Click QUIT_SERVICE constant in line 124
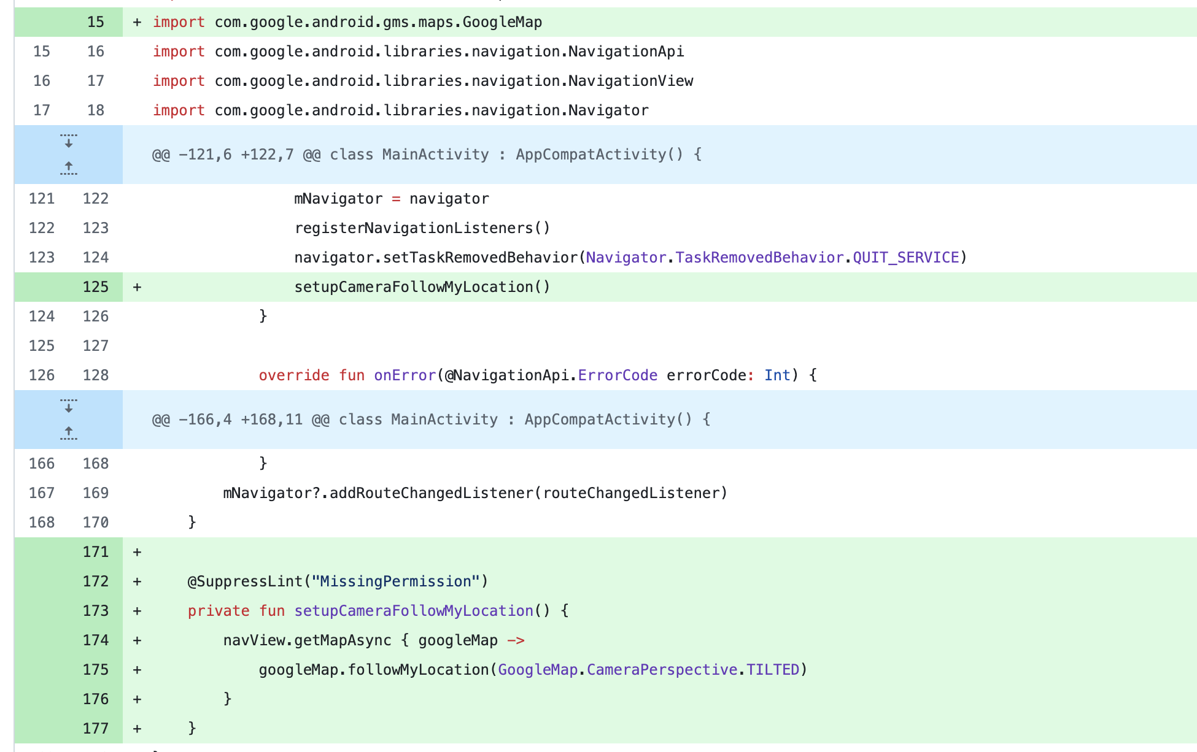The height and width of the screenshot is (752, 1197). coord(905,258)
